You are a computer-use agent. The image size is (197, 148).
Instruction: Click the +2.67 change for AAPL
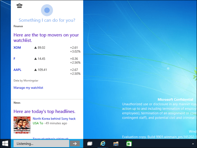pyautogui.click(x=74, y=70)
